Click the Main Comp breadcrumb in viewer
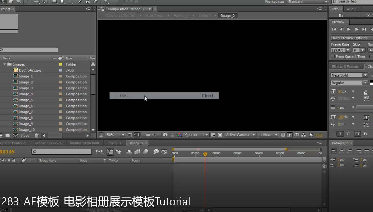Screen dimensions: 373x212 (154, 16)
